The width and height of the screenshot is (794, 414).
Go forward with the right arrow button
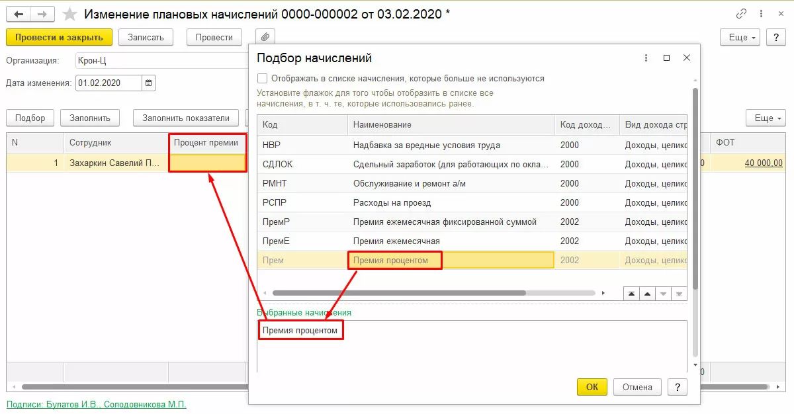point(43,13)
